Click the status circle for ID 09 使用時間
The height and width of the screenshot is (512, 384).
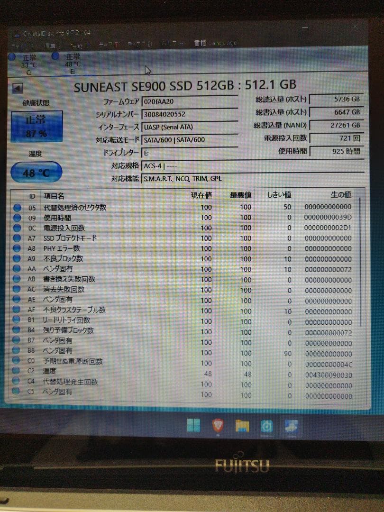(x=18, y=218)
